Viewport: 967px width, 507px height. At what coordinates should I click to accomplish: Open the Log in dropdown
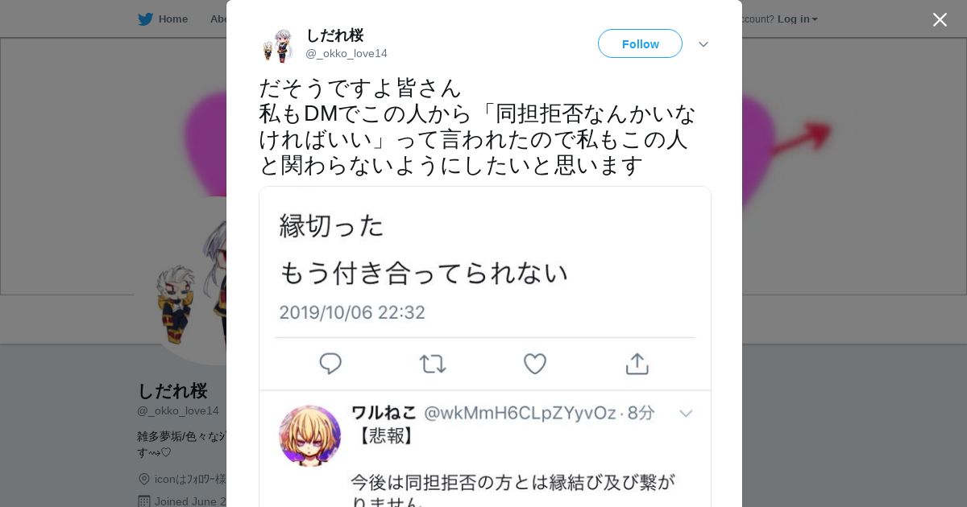click(797, 19)
